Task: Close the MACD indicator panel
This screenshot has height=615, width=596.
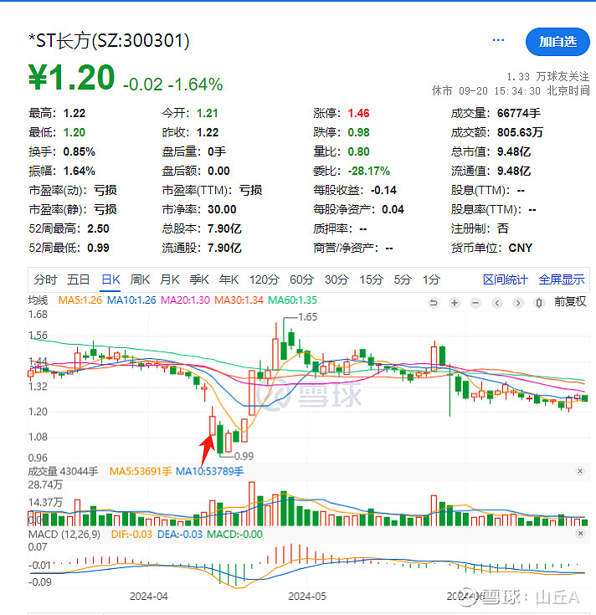Action: click(x=580, y=534)
